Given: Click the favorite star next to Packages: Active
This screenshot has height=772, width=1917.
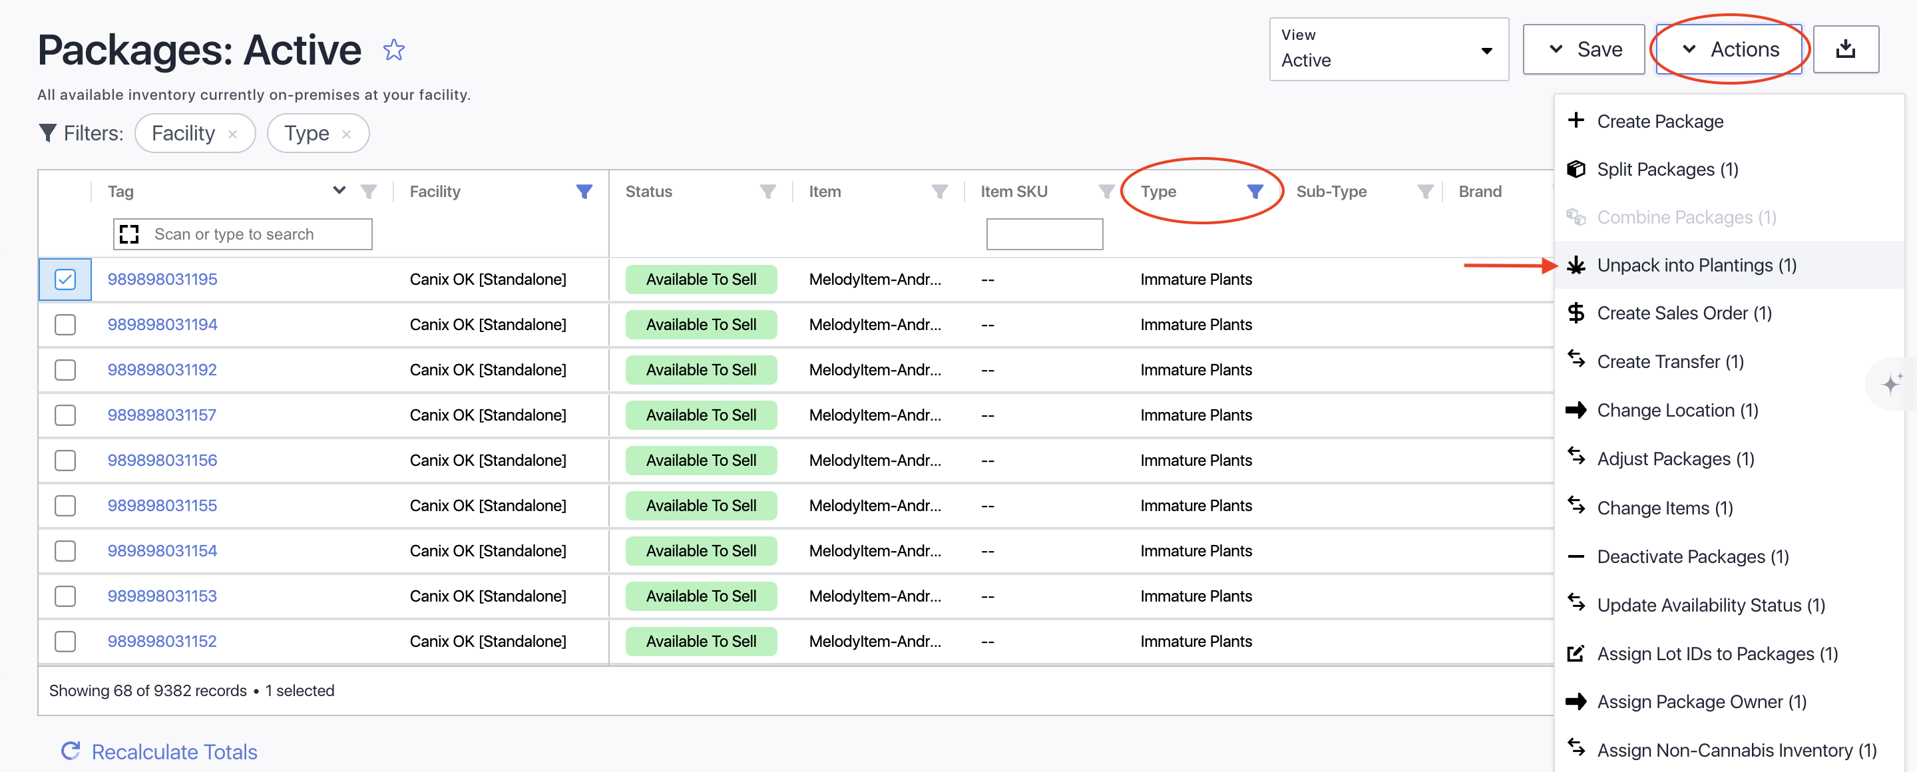Looking at the screenshot, I should point(393,50).
